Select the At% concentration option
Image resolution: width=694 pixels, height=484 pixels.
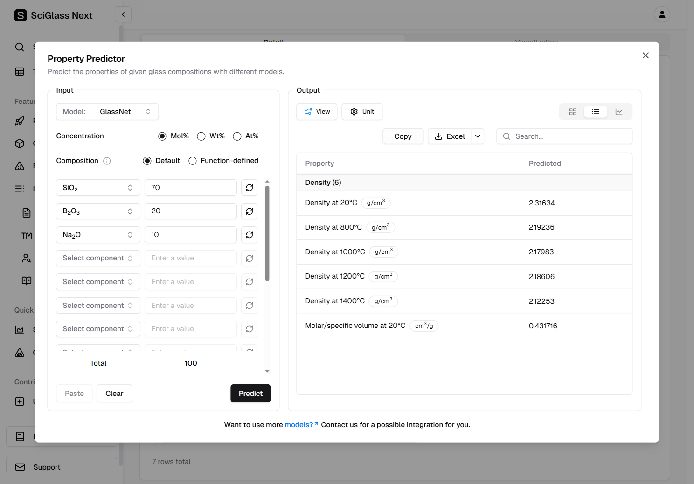[x=237, y=136]
